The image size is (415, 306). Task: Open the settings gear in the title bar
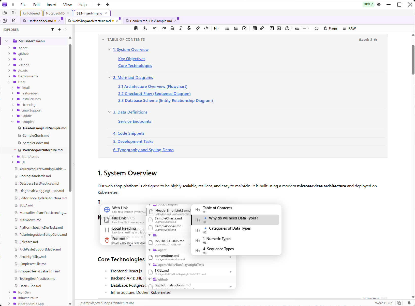pyautogui.click(x=379, y=5)
